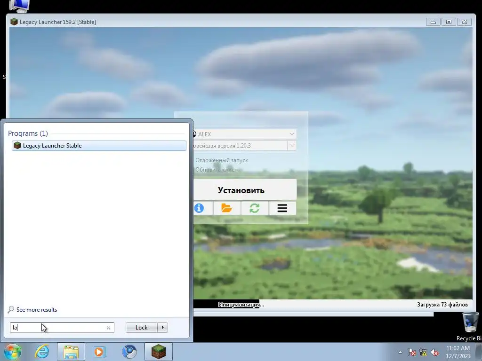Click the Windows Start orb
The width and height of the screenshot is (482, 361).
point(12,352)
